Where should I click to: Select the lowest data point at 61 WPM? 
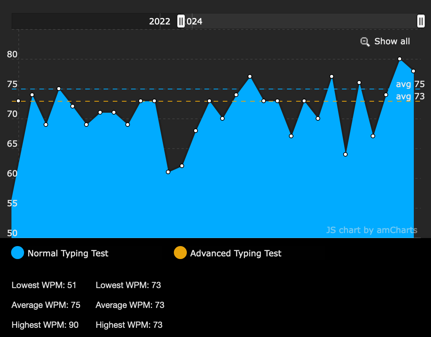point(168,172)
